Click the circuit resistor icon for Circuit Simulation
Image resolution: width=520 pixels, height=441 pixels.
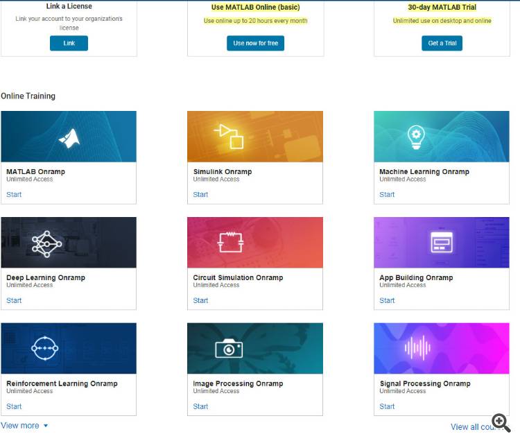(x=230, y=243)
